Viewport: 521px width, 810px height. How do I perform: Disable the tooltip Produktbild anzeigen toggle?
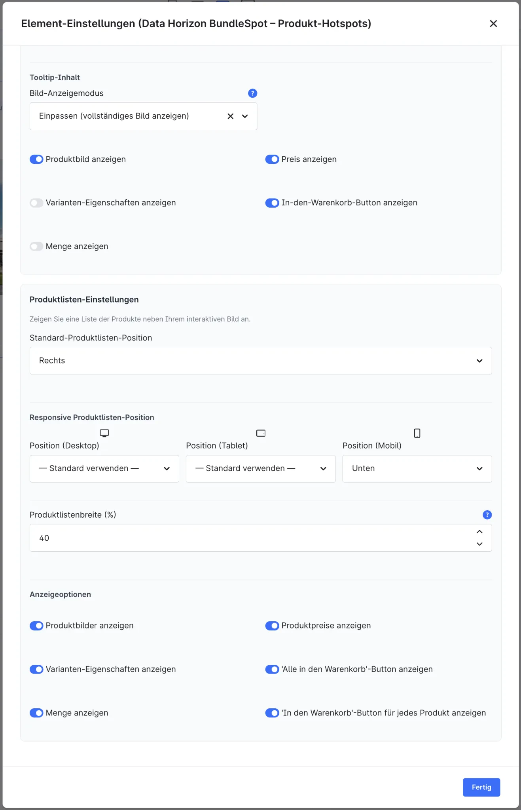click(36, 159)
